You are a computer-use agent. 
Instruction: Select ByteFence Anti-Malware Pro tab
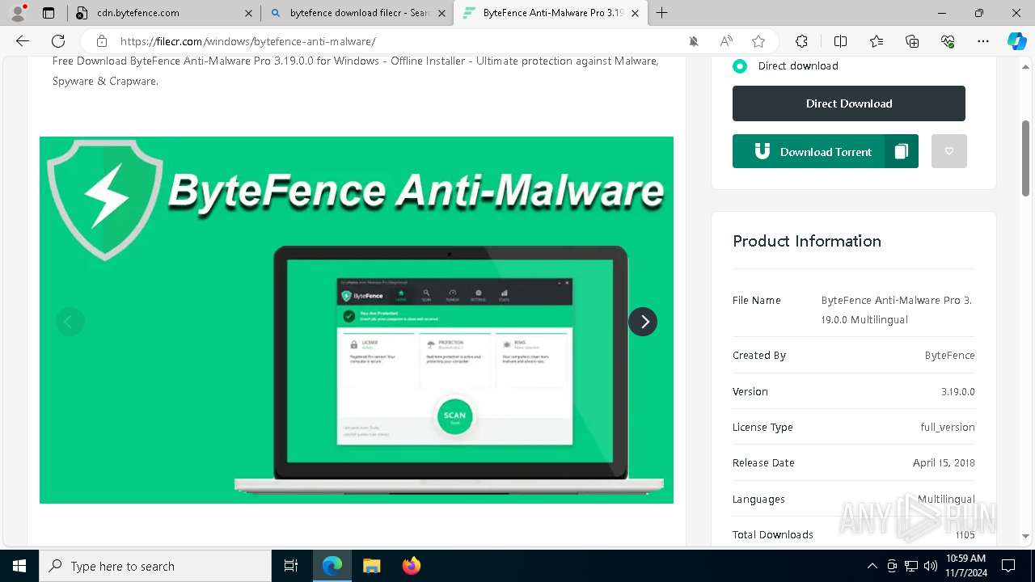pyautogui.click(x=553, y=13)
